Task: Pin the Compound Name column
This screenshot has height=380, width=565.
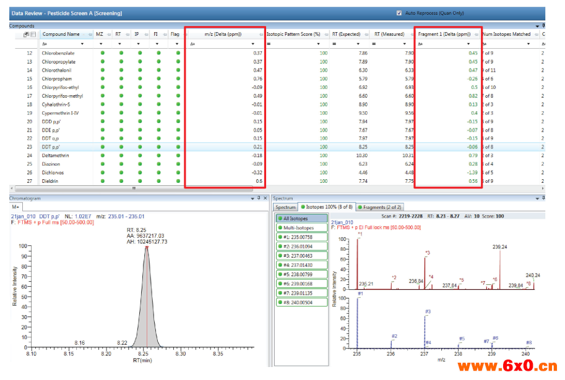Action: (x=90, y=35)
